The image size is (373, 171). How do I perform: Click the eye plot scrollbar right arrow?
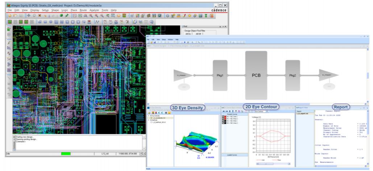coord(289,164)
